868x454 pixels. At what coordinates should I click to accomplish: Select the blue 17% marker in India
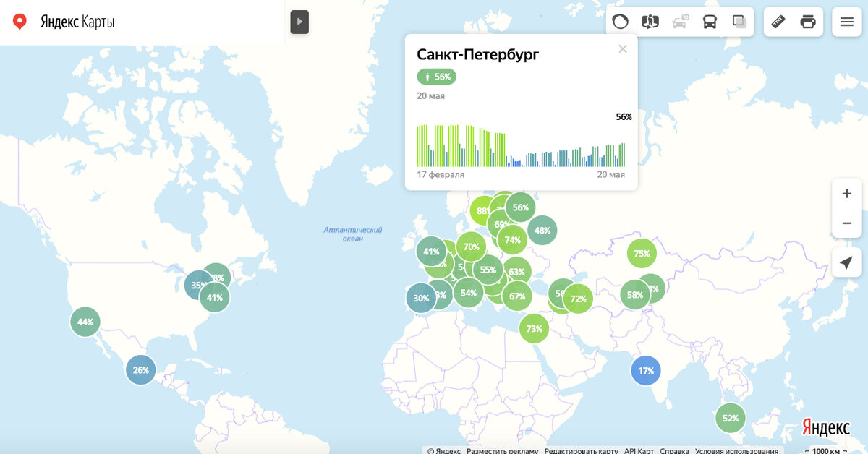coord(645,371)
